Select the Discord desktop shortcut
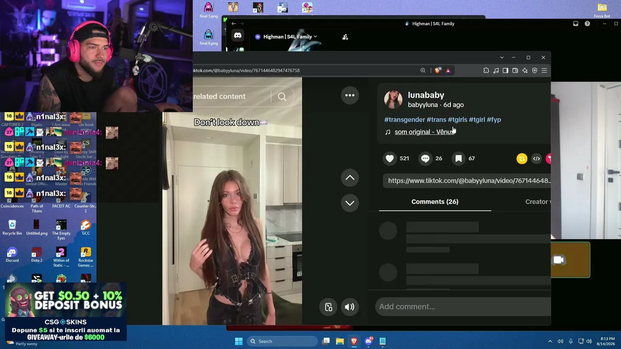 point(12,254)
